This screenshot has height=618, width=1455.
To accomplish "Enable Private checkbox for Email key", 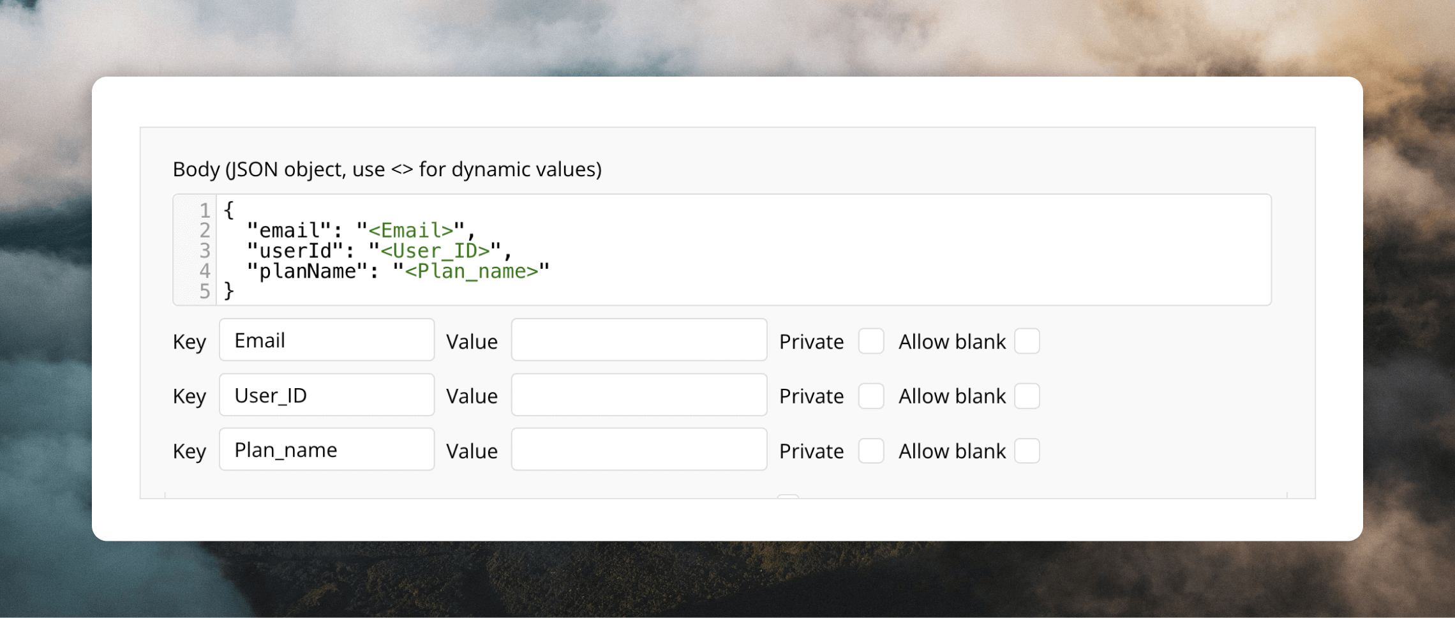I will [x=871, y=341].
